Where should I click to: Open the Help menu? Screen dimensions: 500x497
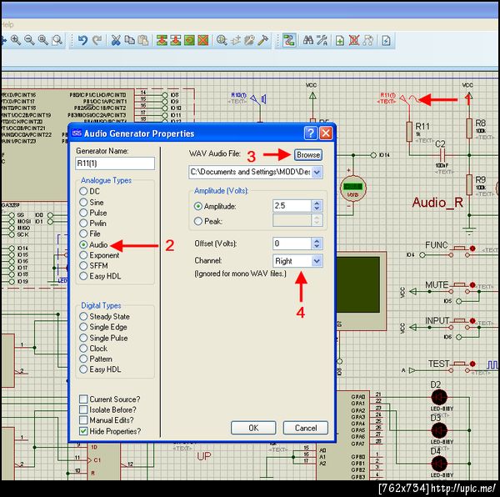(7, 24)
